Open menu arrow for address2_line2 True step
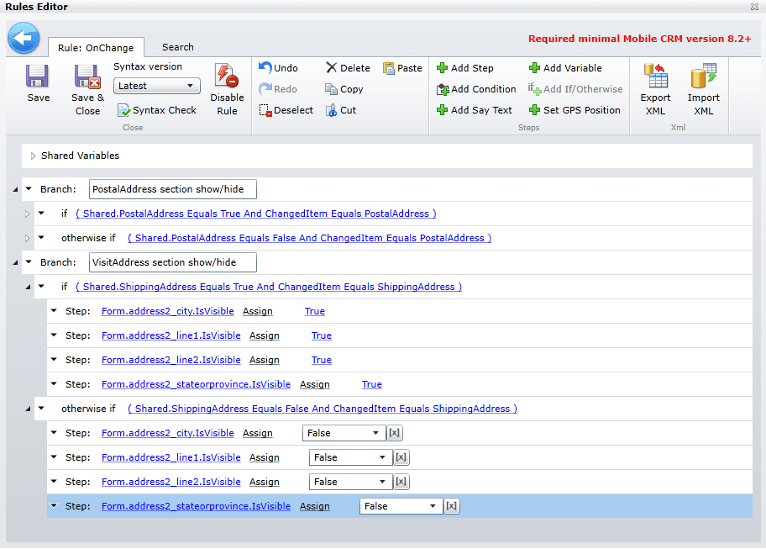This screenshot has width=766, height=549. point(55,359)
